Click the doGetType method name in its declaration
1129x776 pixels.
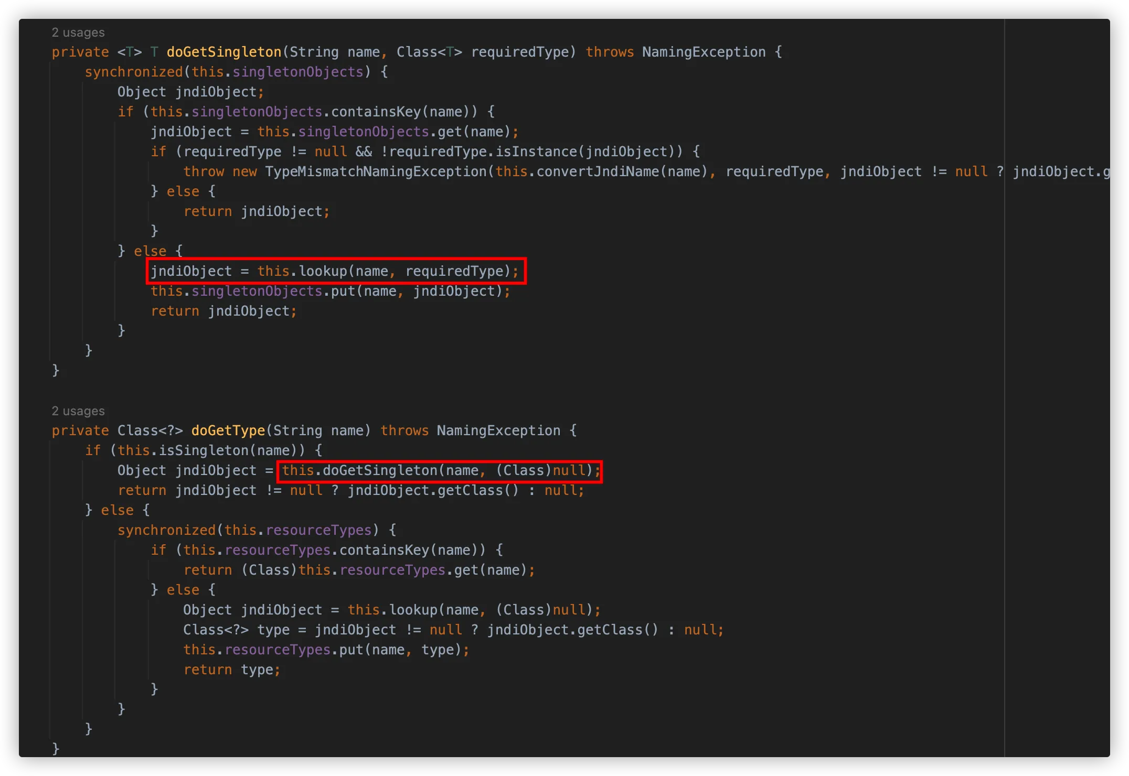228,430
